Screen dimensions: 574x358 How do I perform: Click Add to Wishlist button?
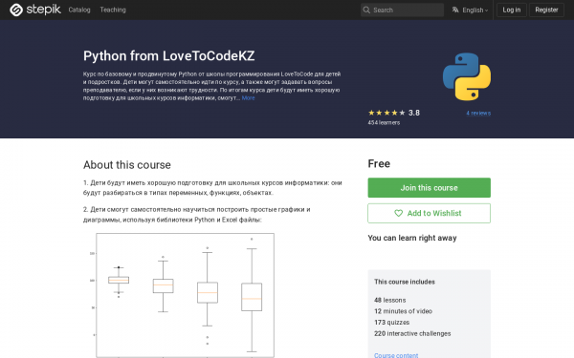point(429,213)
